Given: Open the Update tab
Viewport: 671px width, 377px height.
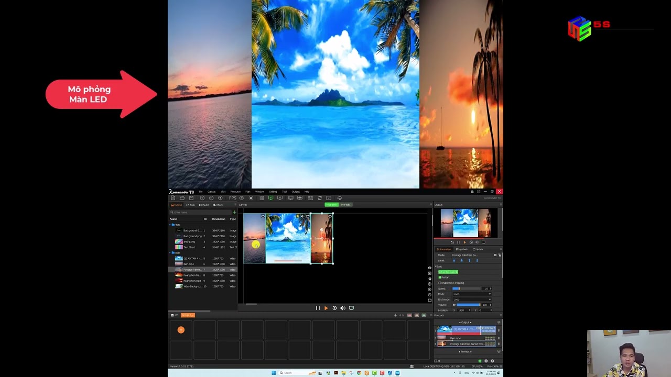Looking at the screenshot, I should point(478,249).
